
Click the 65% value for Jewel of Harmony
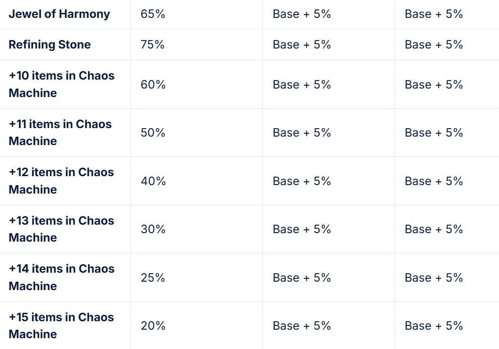(153, 14)
